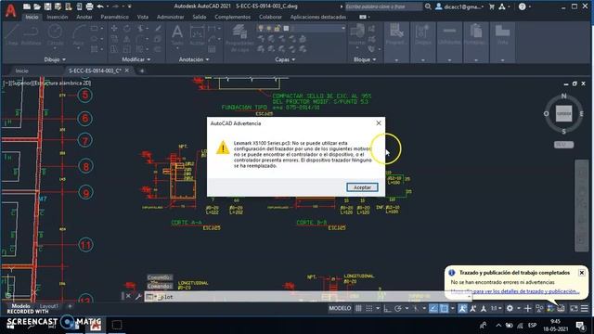594x334 pixels.
Task: Toggle ortho mode in status bar
Action: 387,308
